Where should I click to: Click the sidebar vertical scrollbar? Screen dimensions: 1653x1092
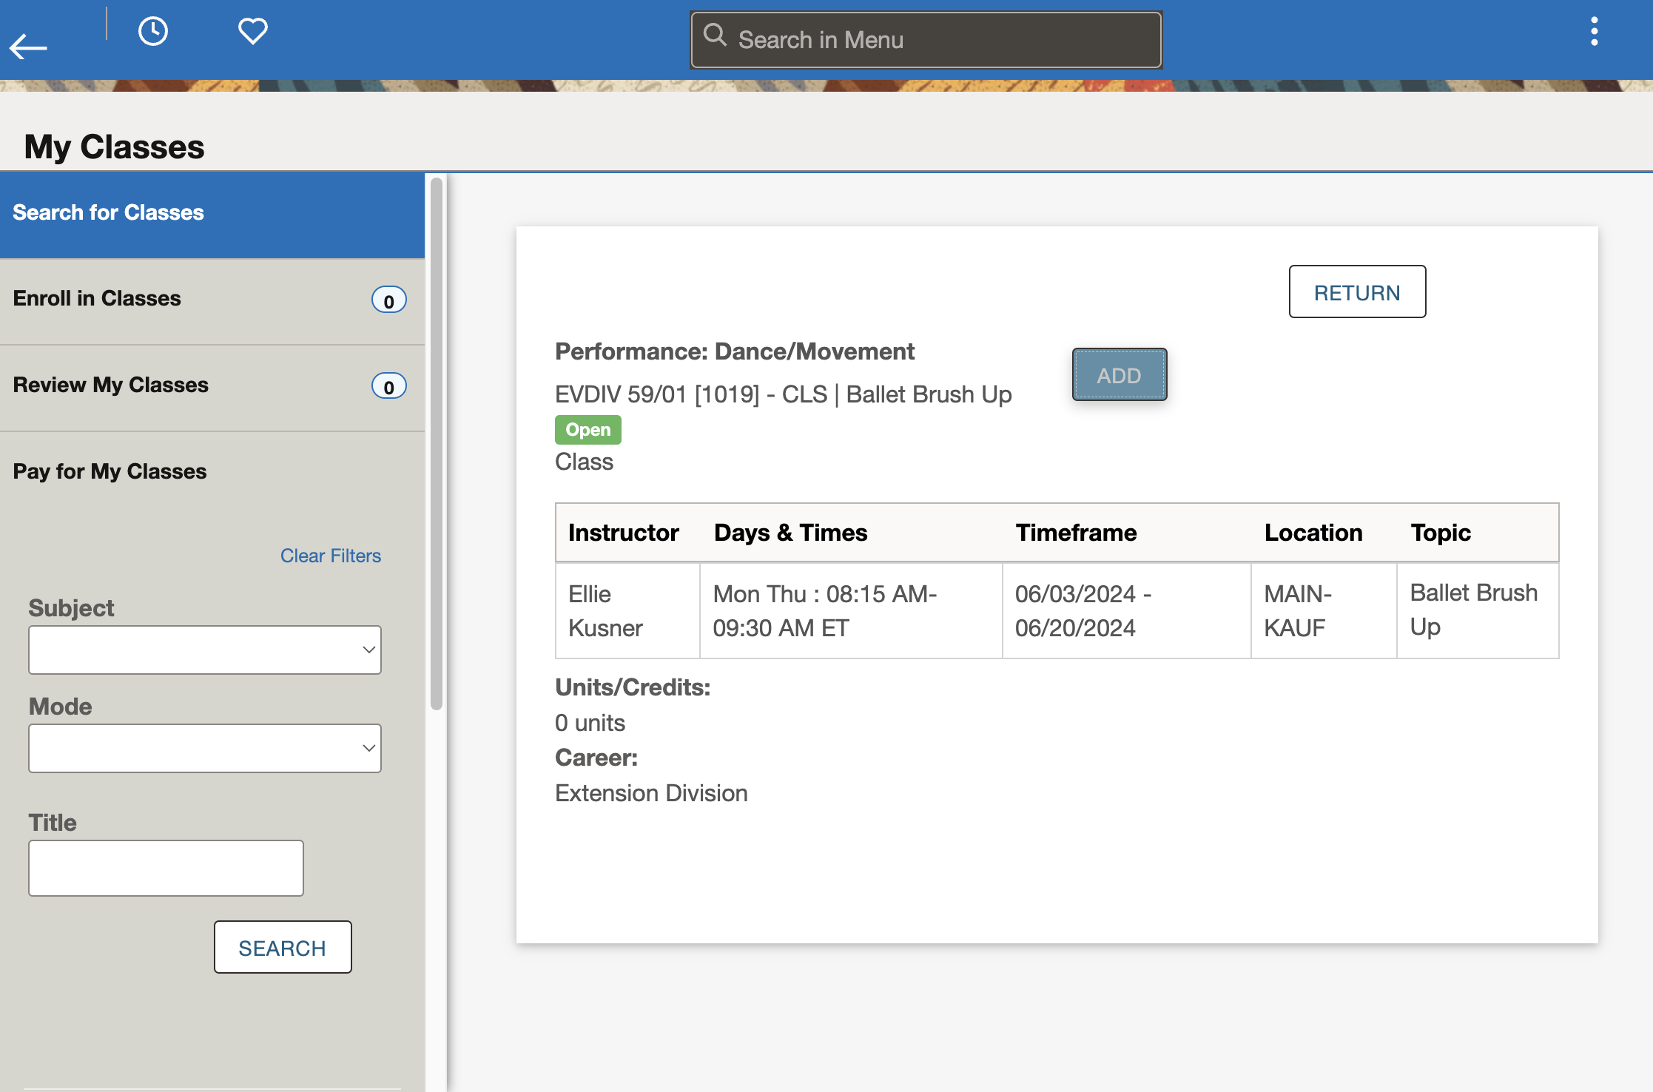tap(437, 444)
